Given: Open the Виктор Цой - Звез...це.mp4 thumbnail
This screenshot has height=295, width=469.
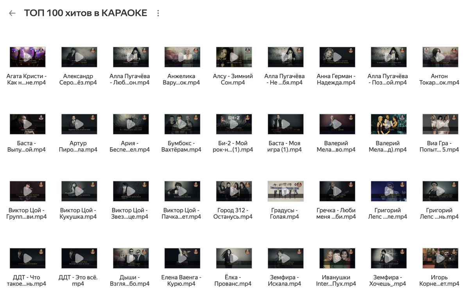Looking at the screenshot, I should pyautogui.click(x=131, y=191).
